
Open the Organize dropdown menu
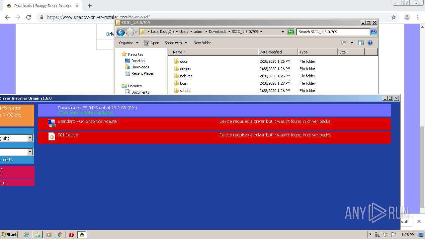click(129, 43)
